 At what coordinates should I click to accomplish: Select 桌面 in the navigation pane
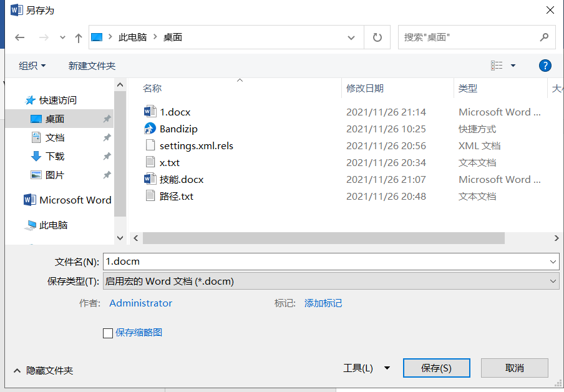[x=55, y=119]
